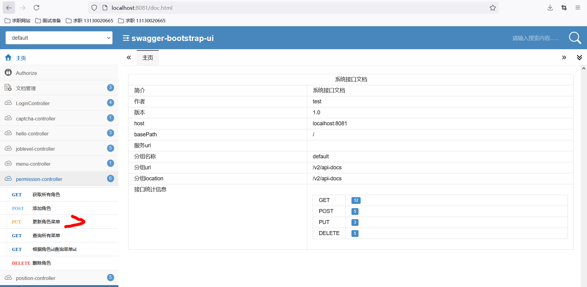Click the 文档管理 document icon
Viewport: 587px width, 287px height.
(x=8, y=88)
